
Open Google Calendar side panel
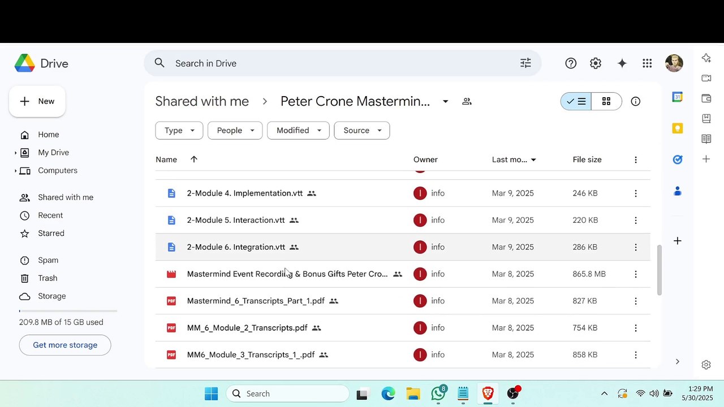(678, 97)
